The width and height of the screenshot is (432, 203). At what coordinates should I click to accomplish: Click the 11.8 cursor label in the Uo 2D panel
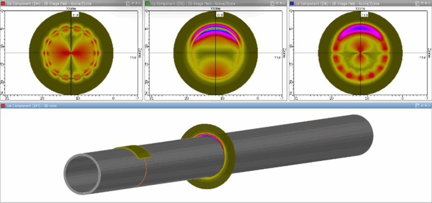[x=75, y=14]
